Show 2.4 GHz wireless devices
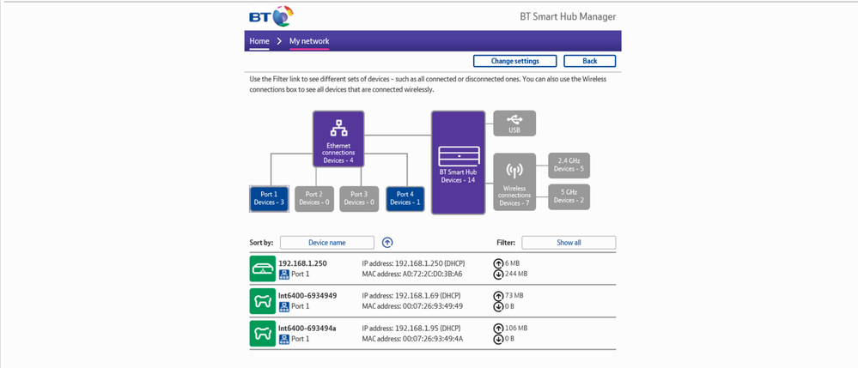 pyautogui.click(x=569, y=166)
